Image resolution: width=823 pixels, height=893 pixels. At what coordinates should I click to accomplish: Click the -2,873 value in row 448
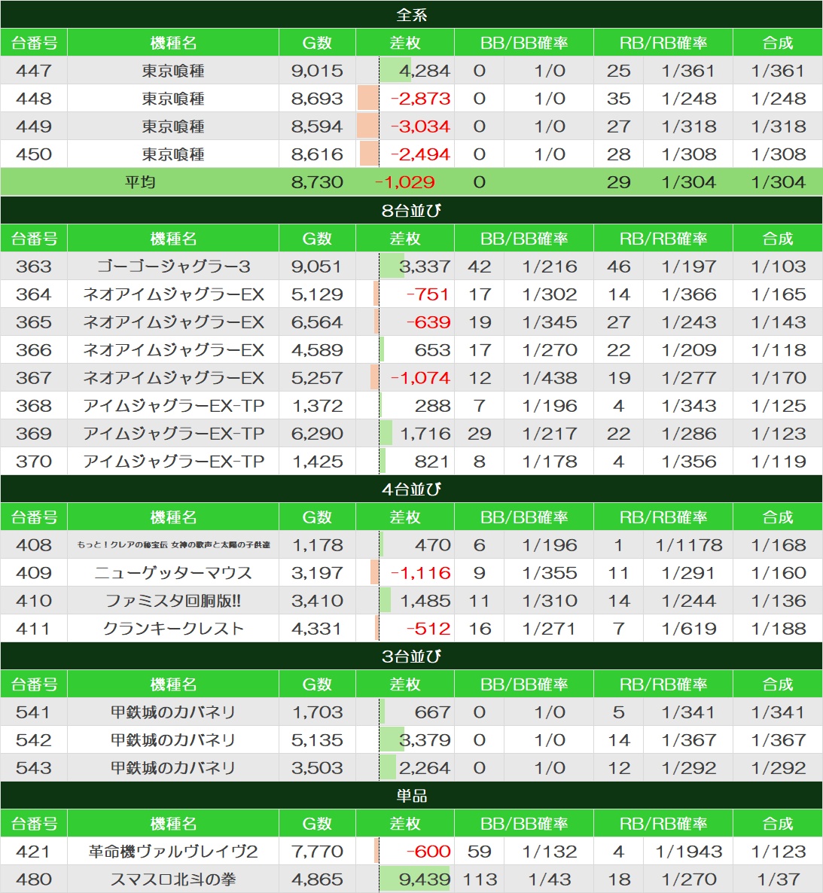pos(421,99)
